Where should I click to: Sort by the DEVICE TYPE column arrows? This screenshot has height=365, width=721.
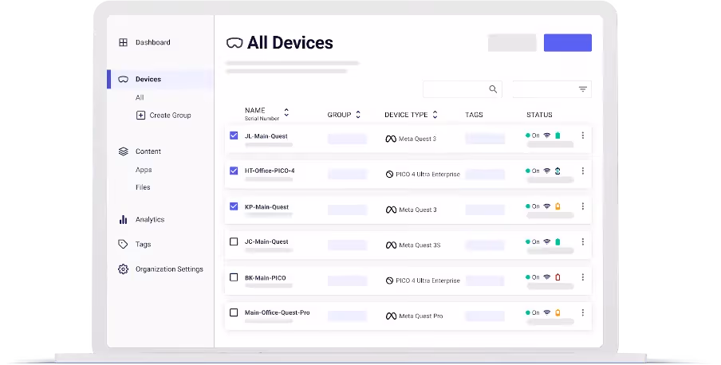tap(435, 115)
